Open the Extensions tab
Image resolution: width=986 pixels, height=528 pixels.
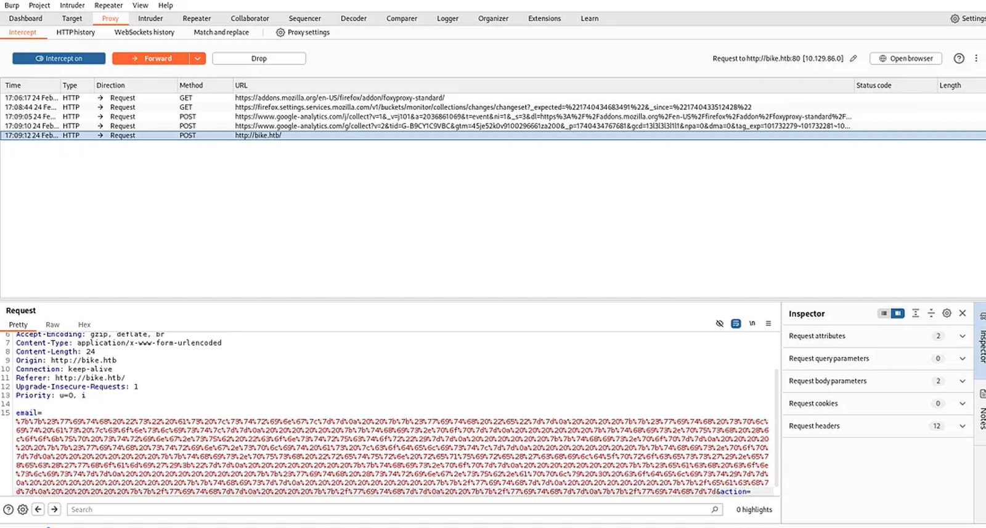point(545,18)
